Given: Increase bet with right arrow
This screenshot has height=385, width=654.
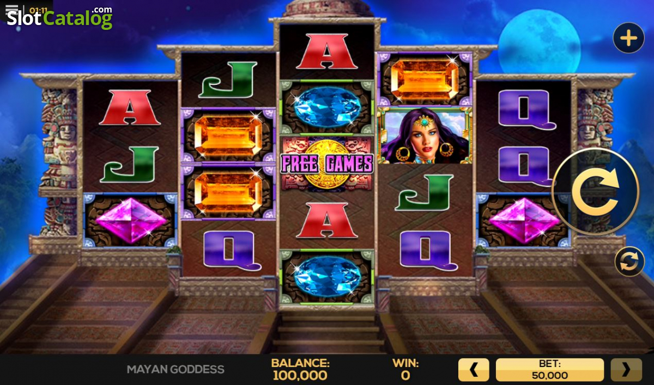Looking at the screenshot, I should point(626,370).
